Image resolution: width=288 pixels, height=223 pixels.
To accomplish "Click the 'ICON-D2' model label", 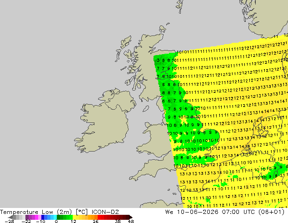I will (105, 212).
